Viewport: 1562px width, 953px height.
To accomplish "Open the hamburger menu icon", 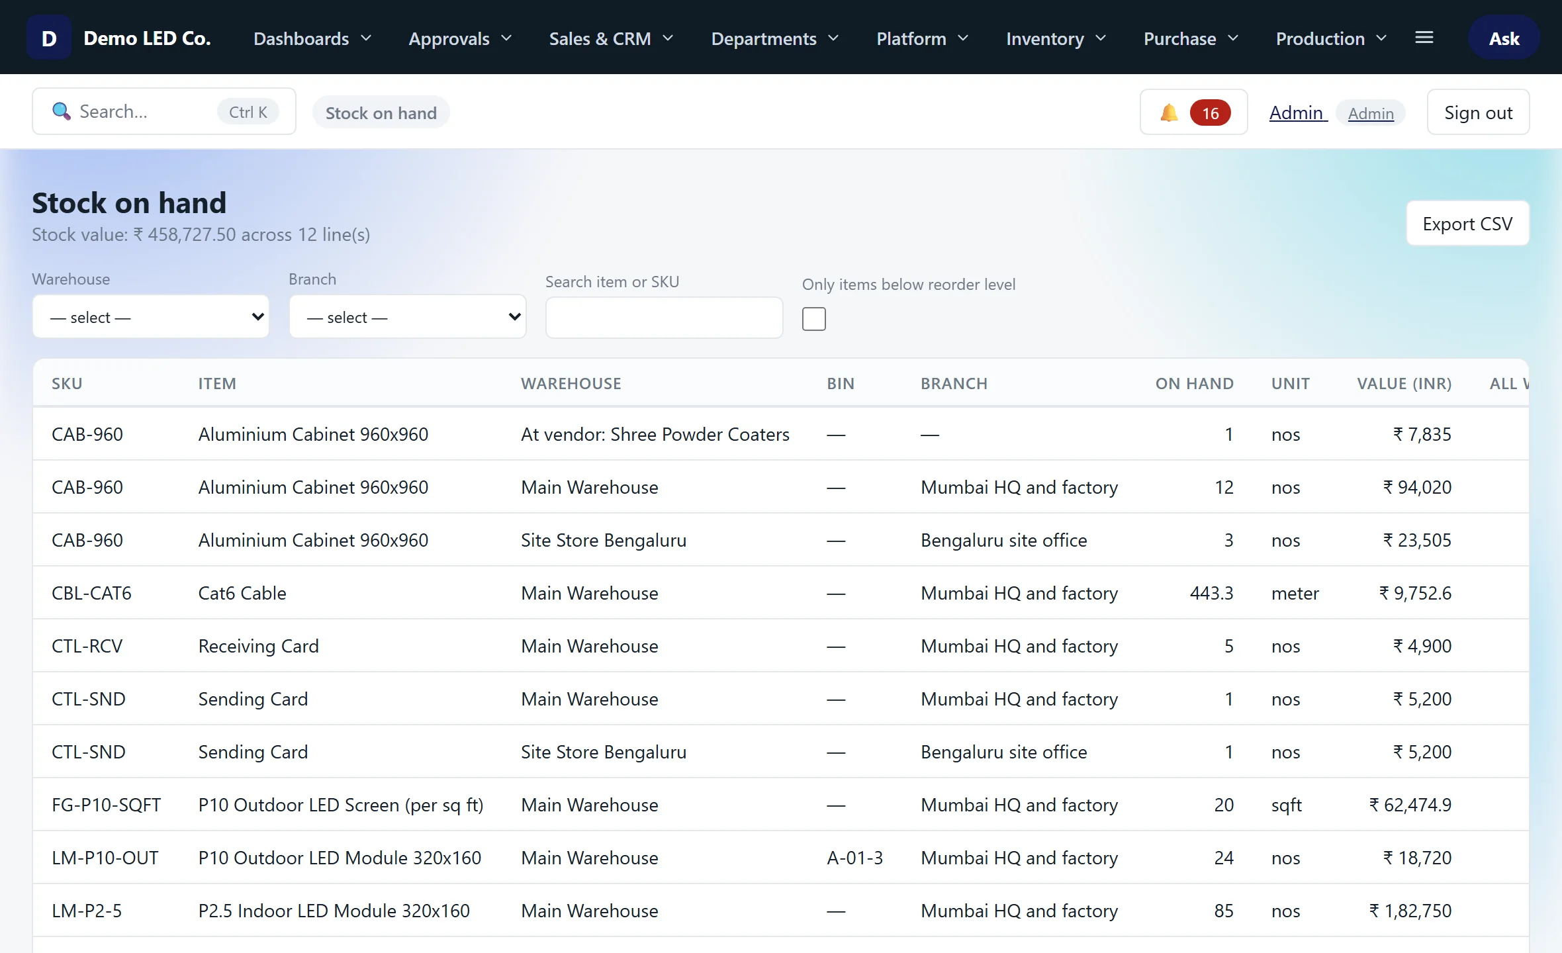I will coord(1424,38).
